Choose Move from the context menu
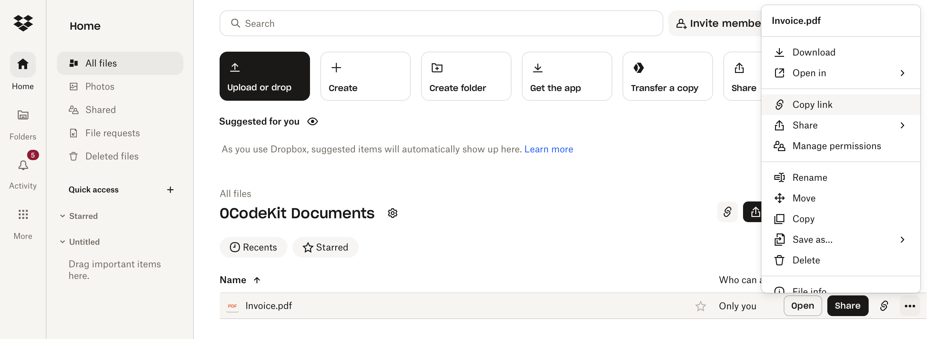930x339 pixels. (x=840, y=198)
